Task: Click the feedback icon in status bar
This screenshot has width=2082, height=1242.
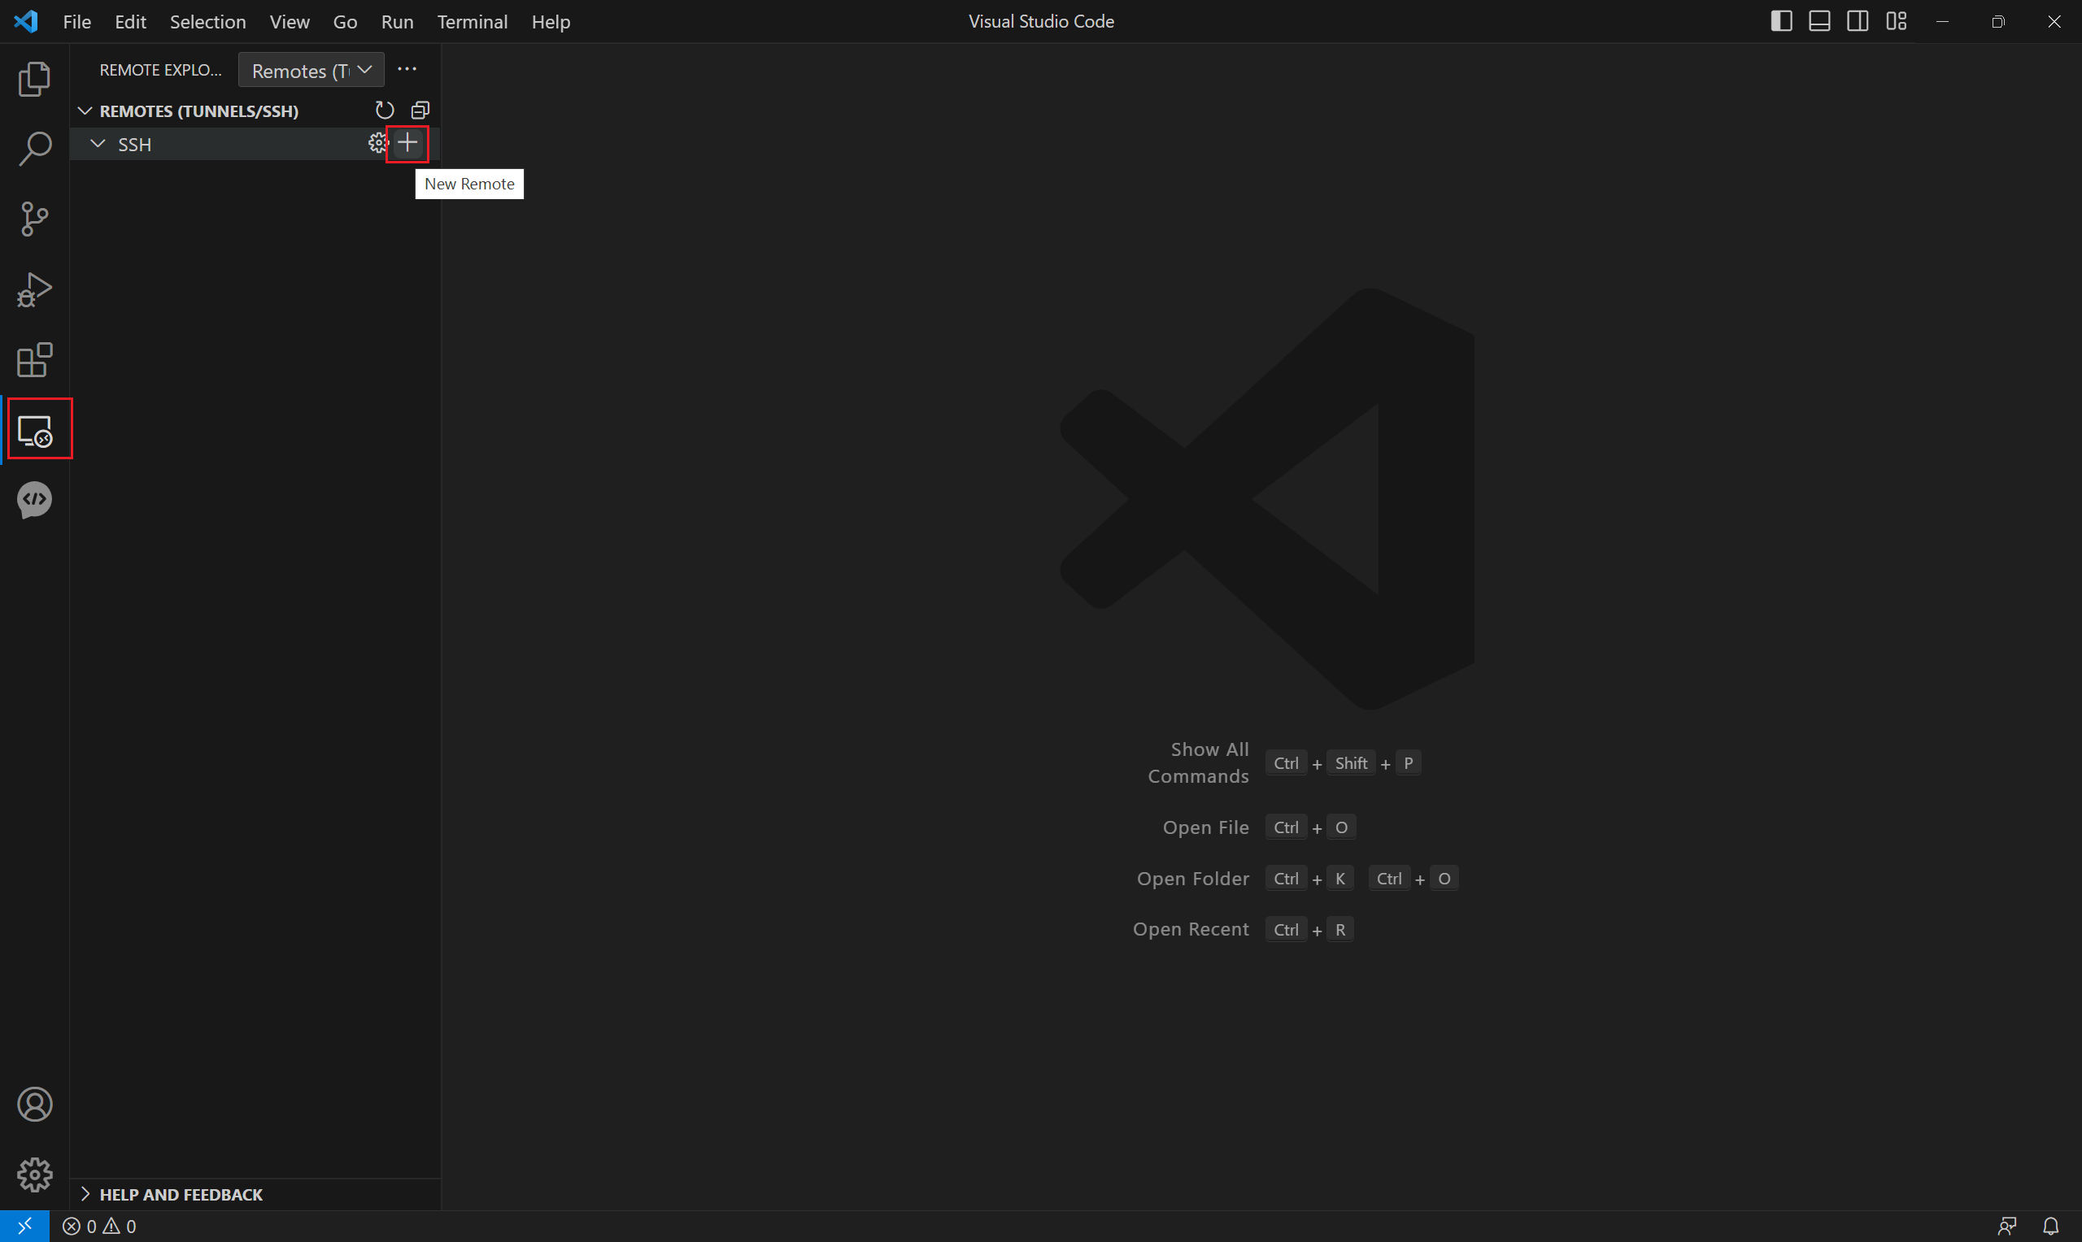Action: tap(2006, 1226)
